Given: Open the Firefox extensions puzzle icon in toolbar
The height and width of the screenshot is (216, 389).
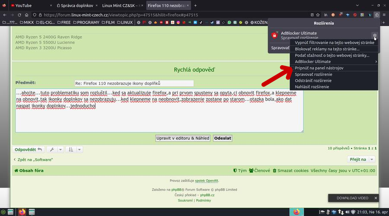Looking at the screenshot, I should [x=377, y=15].
